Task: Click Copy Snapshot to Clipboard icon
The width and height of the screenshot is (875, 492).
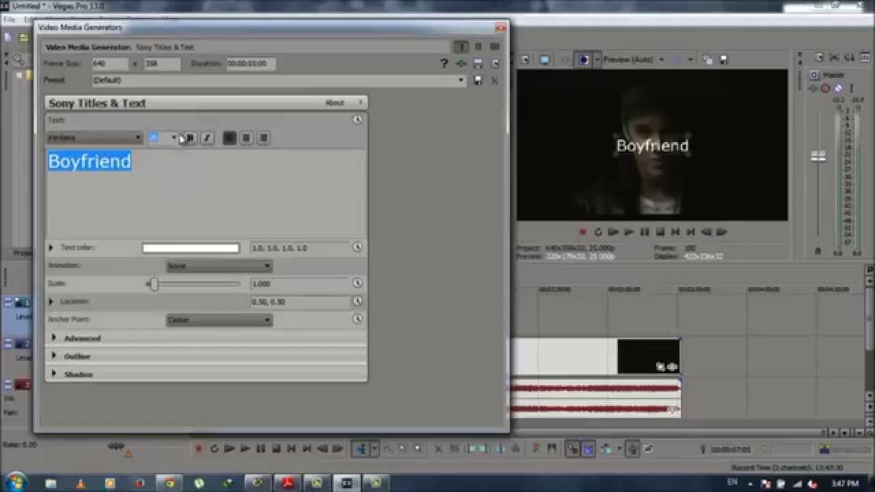Action: coord(707,59)
